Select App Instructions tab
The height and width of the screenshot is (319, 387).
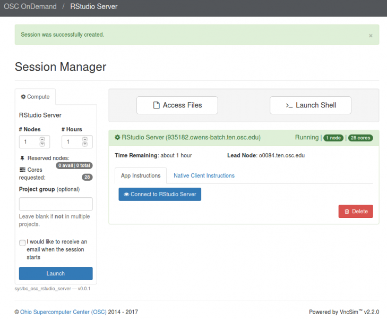tap(141, 175)
